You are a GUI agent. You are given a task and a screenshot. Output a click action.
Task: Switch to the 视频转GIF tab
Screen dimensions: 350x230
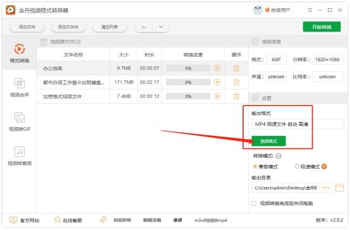tap(20, 122)
